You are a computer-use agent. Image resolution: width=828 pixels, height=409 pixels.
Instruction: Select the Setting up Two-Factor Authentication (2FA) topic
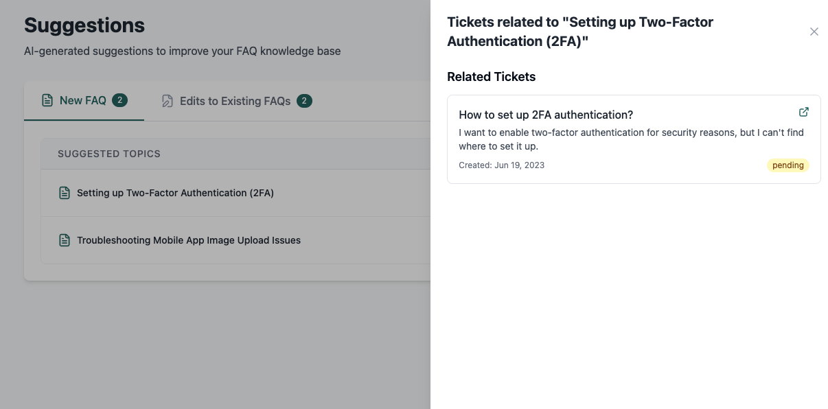(175, 193)
